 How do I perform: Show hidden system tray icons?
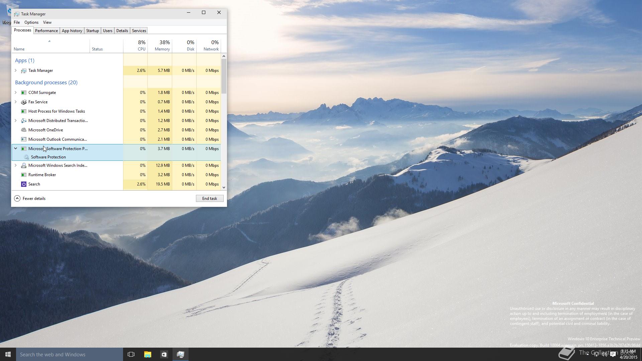tap(587, 354)
